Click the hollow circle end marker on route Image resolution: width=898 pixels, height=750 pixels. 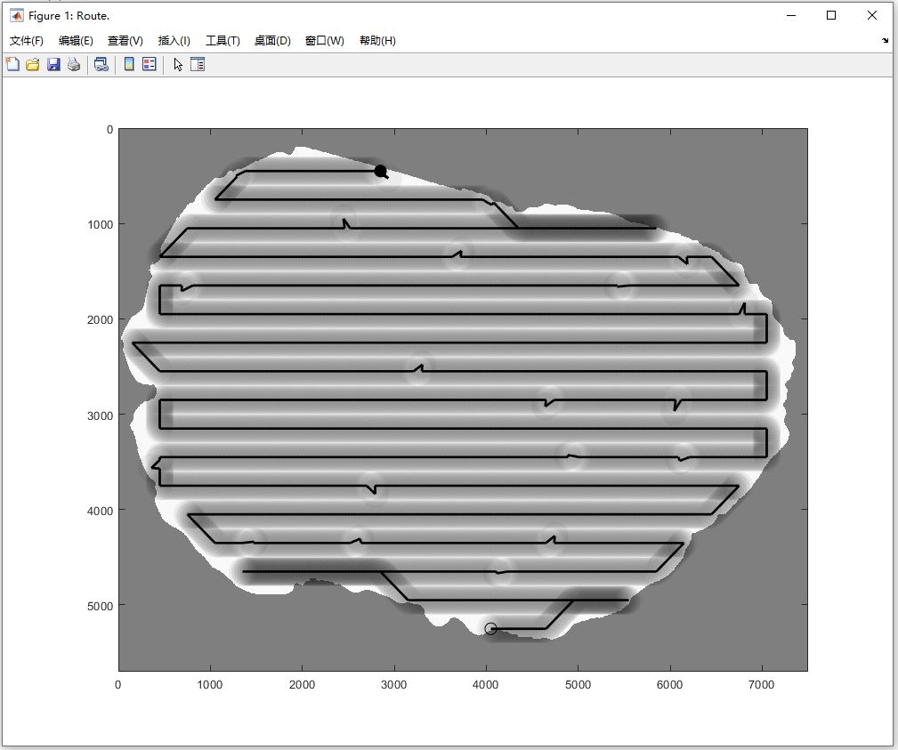point(490,629)
